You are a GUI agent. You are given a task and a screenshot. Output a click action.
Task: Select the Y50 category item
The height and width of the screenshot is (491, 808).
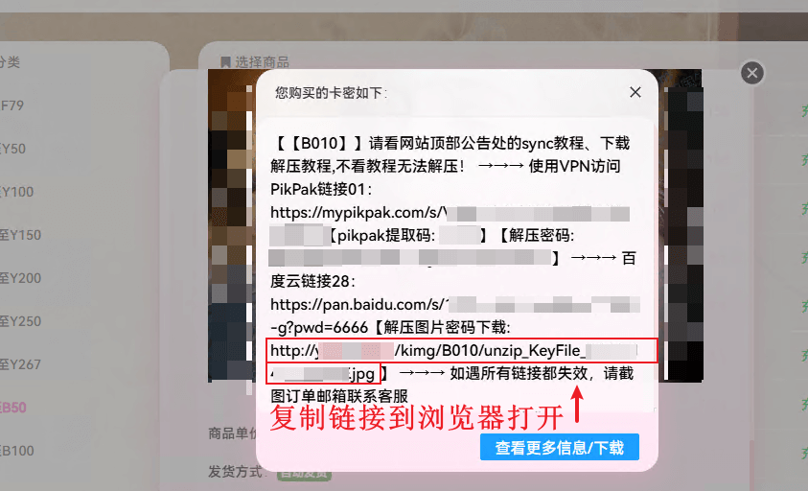(12, 149)
